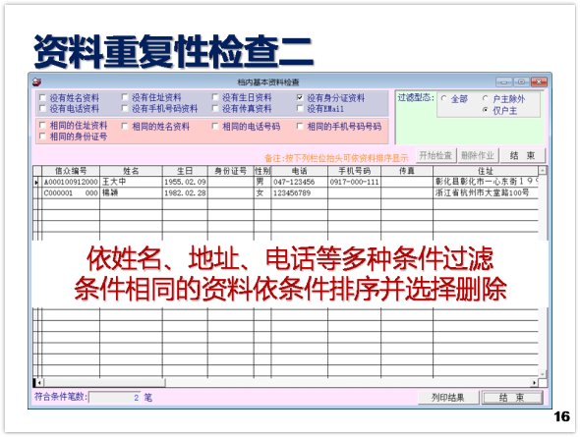Click the row selector arrow beside 王大中

[x=36, y=182]
